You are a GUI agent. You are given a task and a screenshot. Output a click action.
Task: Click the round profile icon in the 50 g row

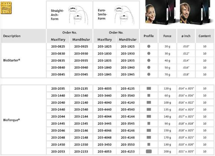coord(149,67)
